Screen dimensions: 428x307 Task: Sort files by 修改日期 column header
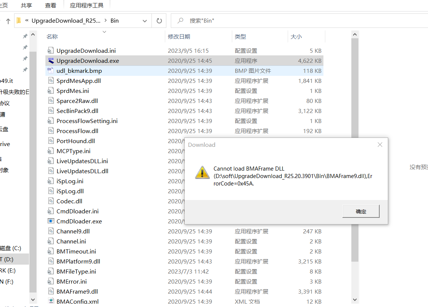pyautogui.click(x=179, y=36)
